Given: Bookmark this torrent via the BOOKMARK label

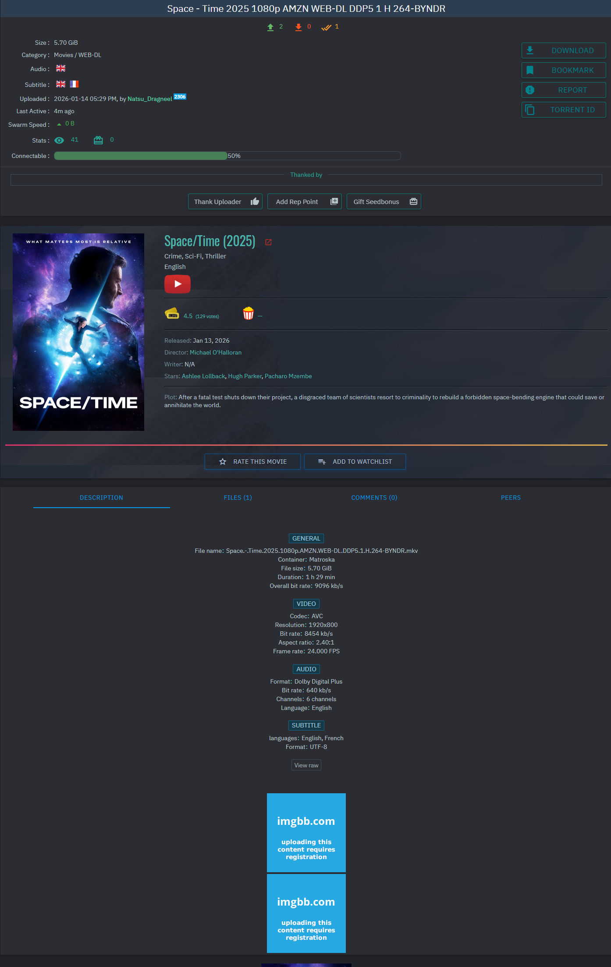Looking at the screenshot, I should tap(572, 70).
